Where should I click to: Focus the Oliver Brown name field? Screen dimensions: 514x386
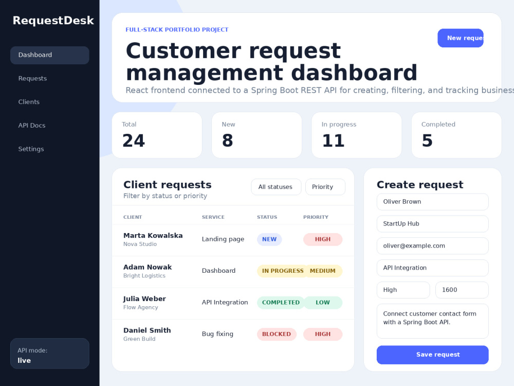(x=432, y=202)
